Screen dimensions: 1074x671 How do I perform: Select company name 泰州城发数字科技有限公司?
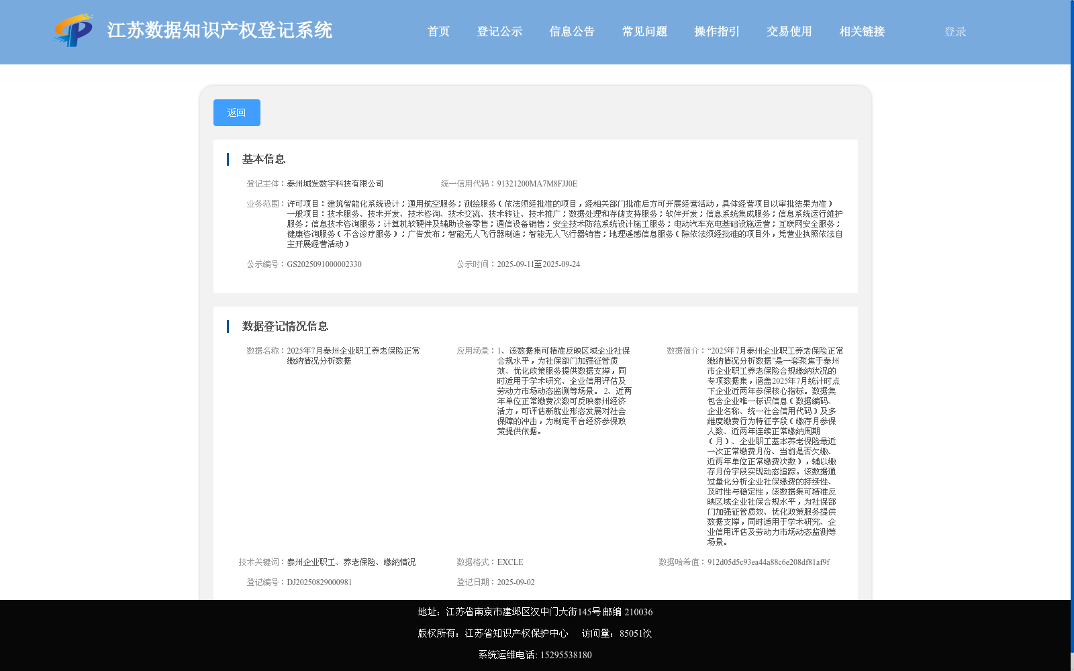[x=335, y=184]
